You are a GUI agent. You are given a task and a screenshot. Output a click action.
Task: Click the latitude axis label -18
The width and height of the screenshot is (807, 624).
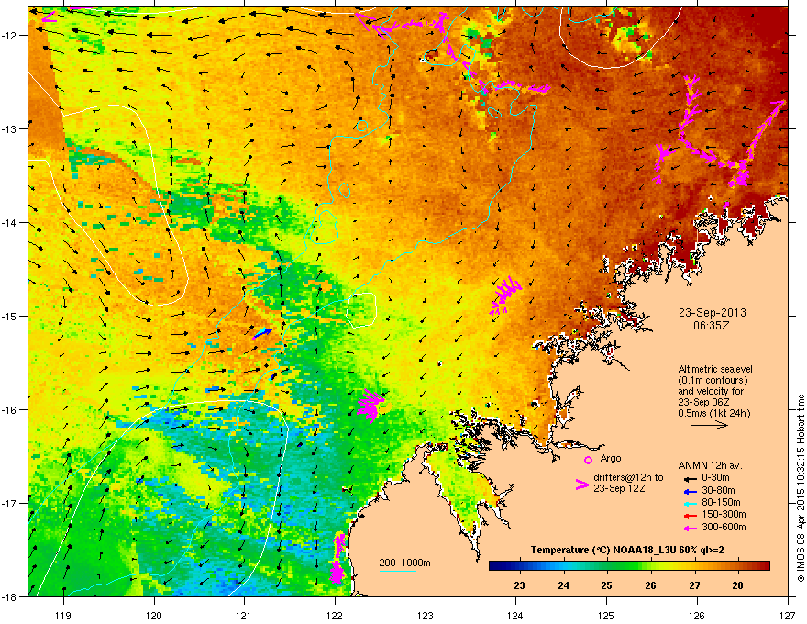coord(11,596)
